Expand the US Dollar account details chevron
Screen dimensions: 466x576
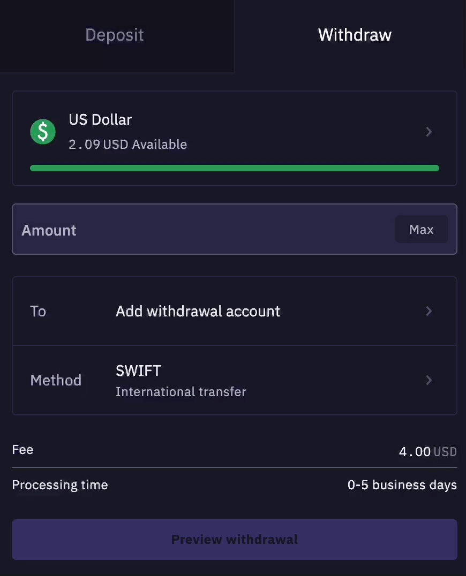(x=429, y=132)
